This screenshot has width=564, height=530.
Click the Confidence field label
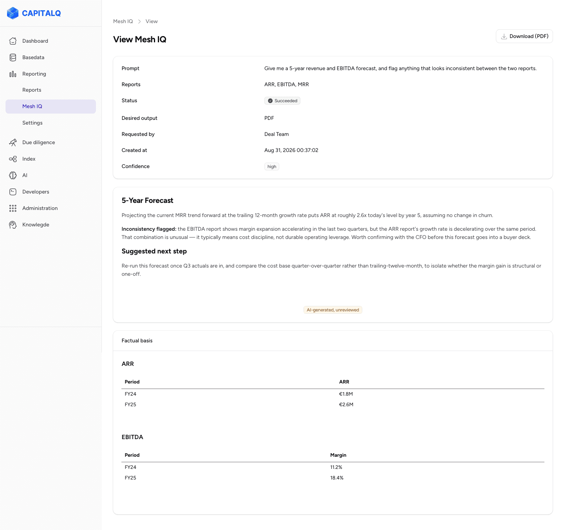(x=136, y=166)
